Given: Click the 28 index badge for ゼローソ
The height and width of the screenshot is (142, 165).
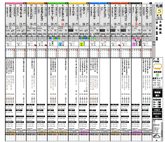Looking at the screenshot, I should (x=84, y=24).
